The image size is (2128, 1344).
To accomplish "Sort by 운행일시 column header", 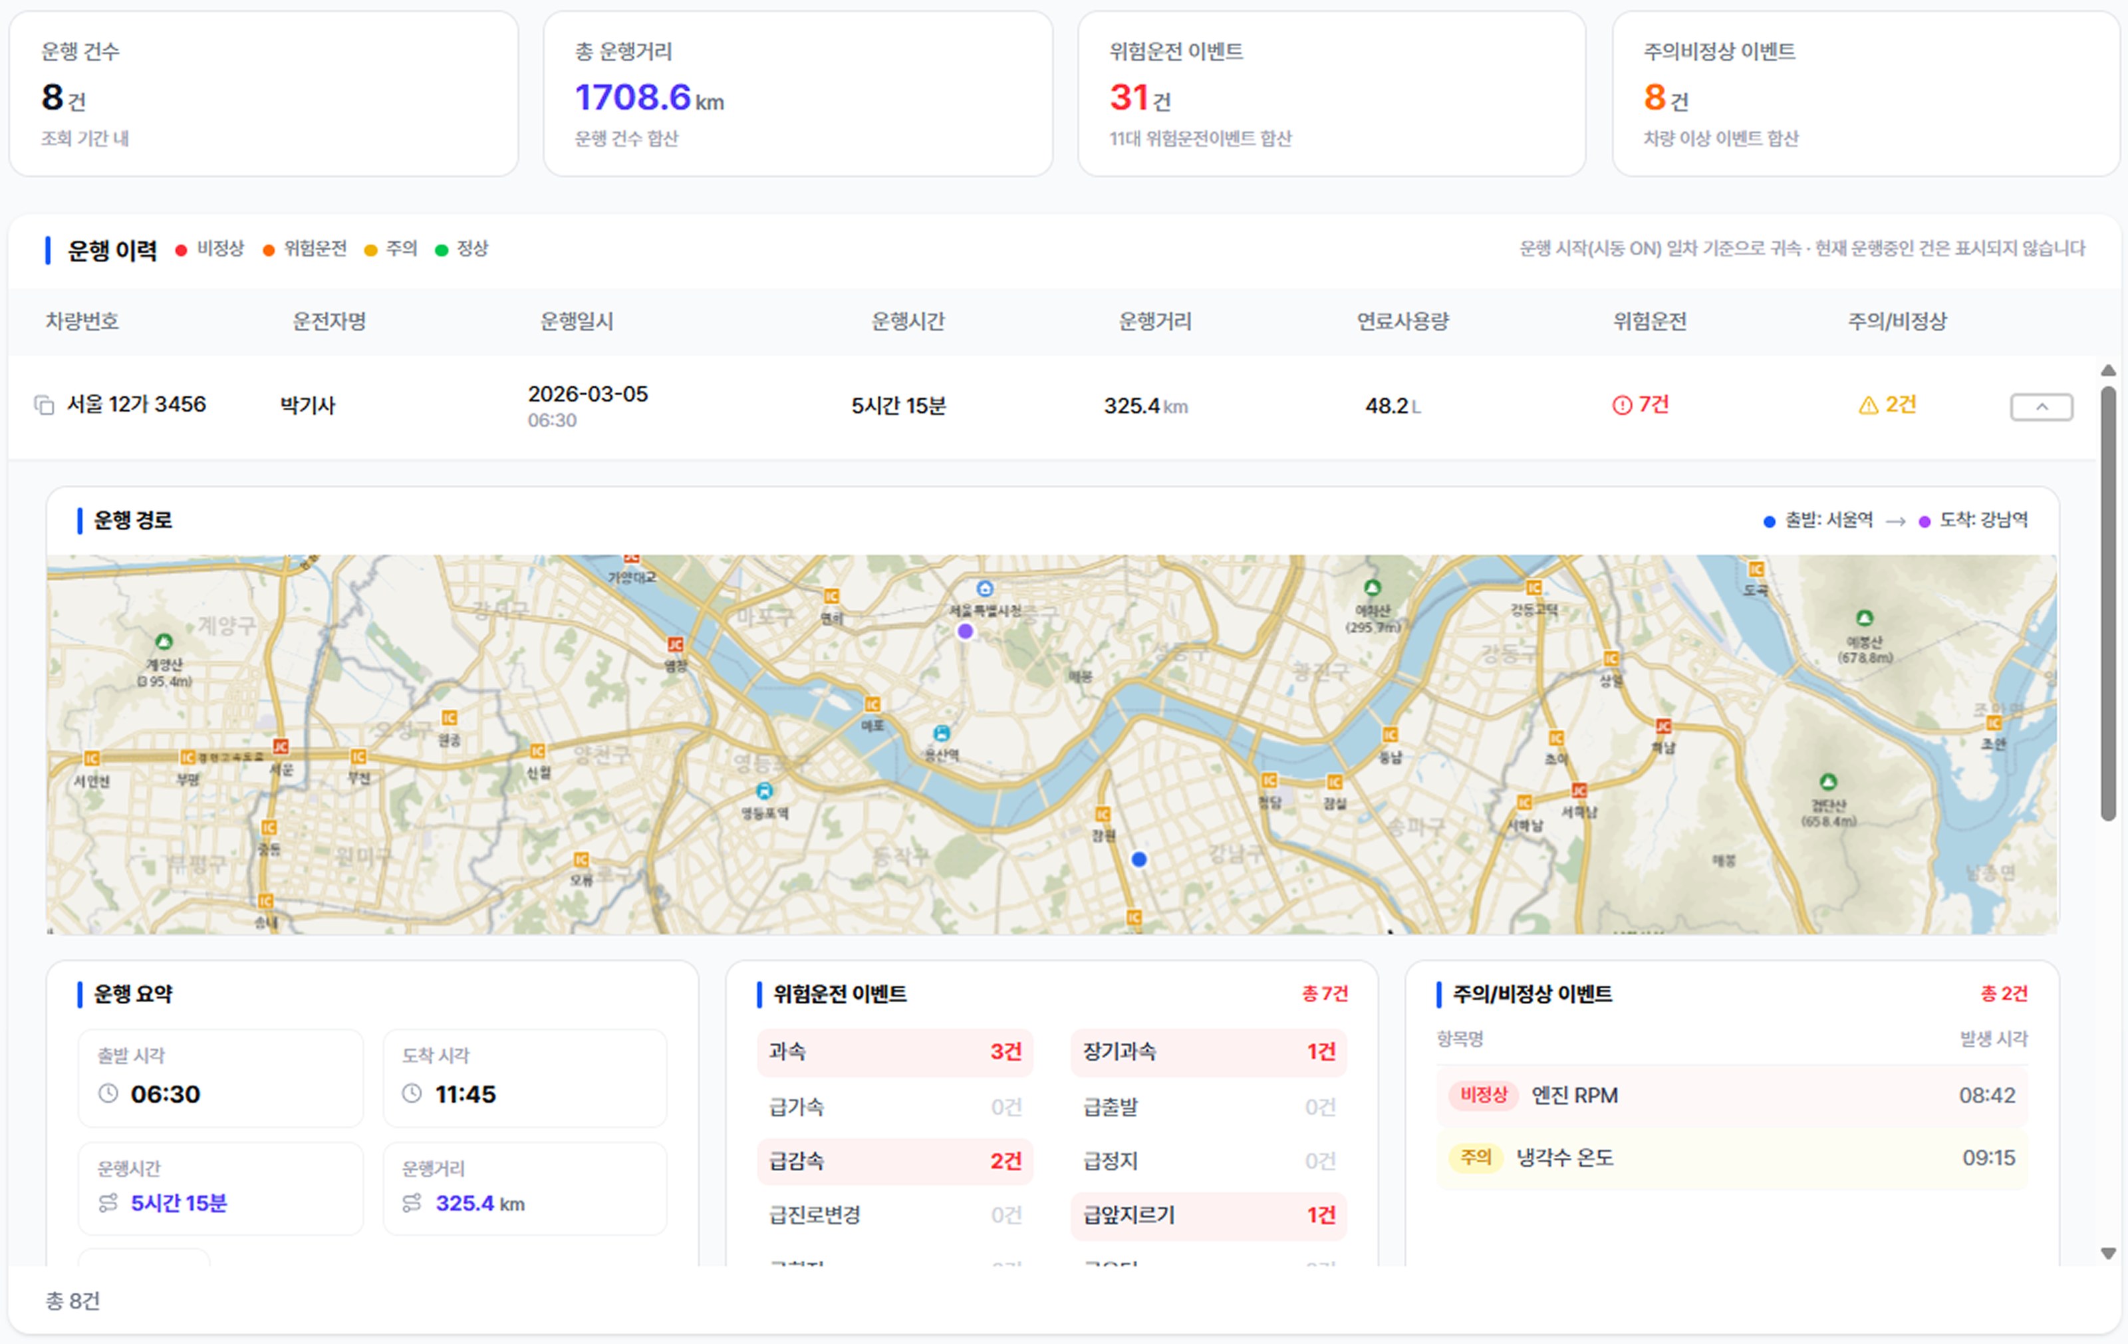I will [576, 321].
